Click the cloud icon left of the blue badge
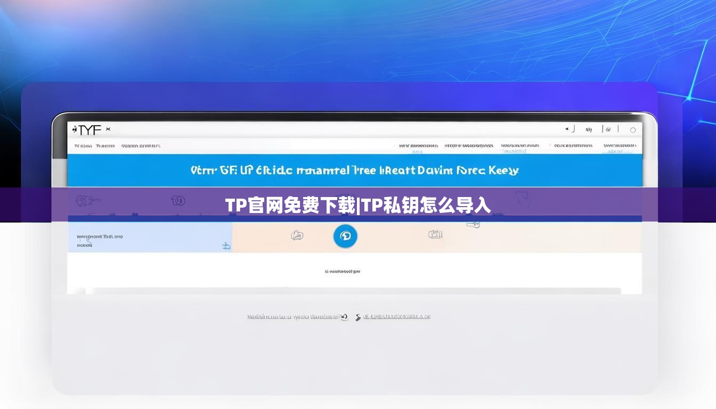 point(297,234)
